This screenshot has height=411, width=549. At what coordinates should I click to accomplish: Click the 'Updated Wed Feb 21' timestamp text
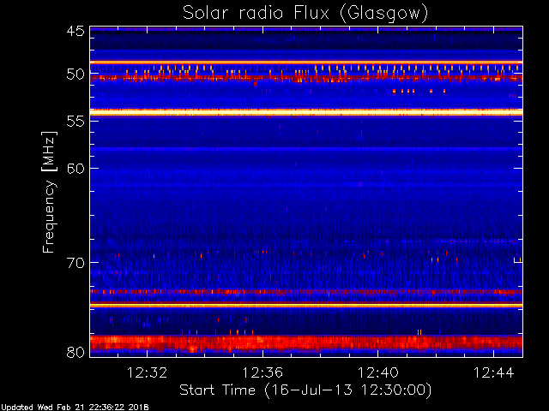coord(75,408)
